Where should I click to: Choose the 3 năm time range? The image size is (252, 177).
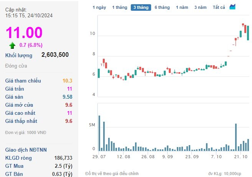pos(200,7)
